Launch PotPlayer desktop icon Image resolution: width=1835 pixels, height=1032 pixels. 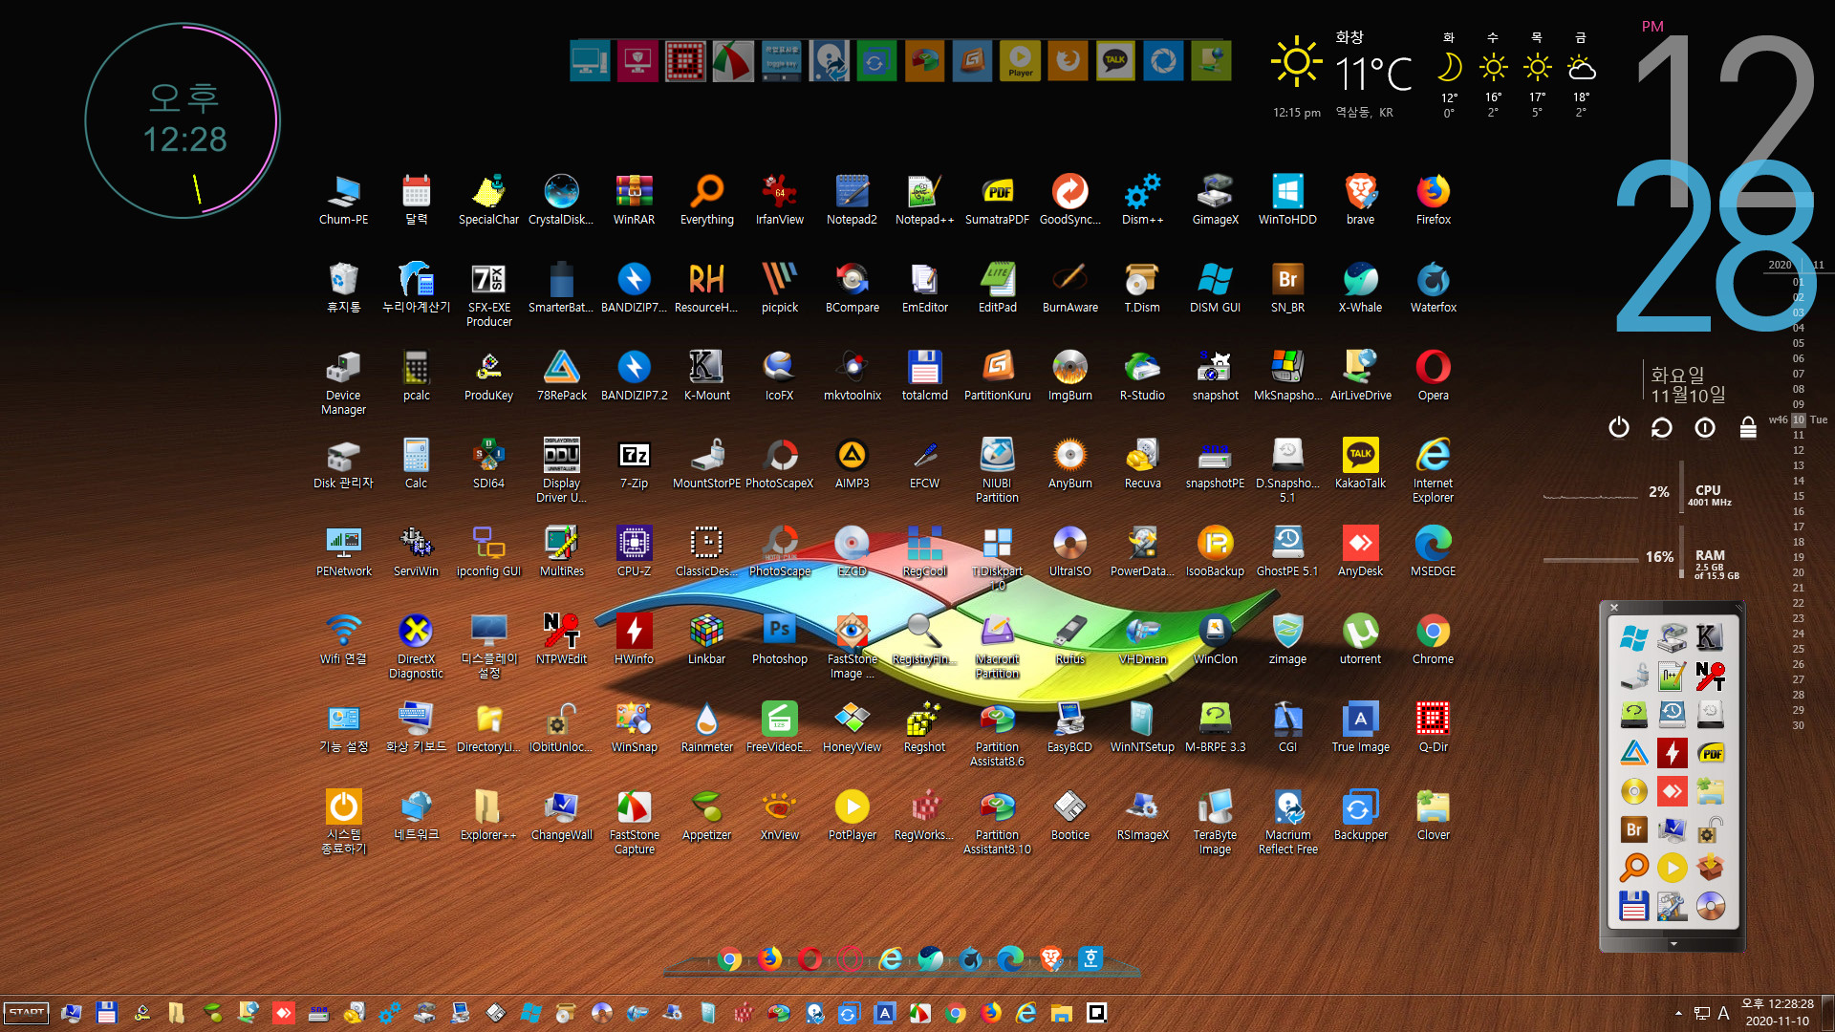tap(852, 815)
